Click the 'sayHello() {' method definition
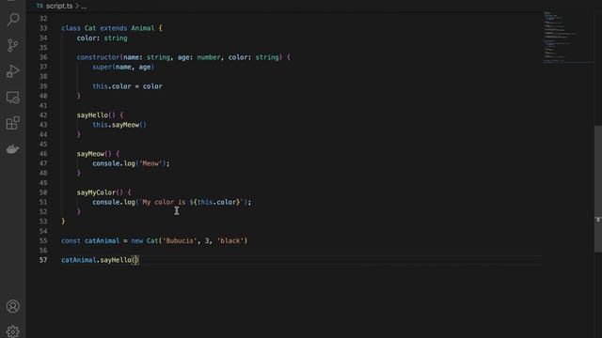 pos(100,115)
